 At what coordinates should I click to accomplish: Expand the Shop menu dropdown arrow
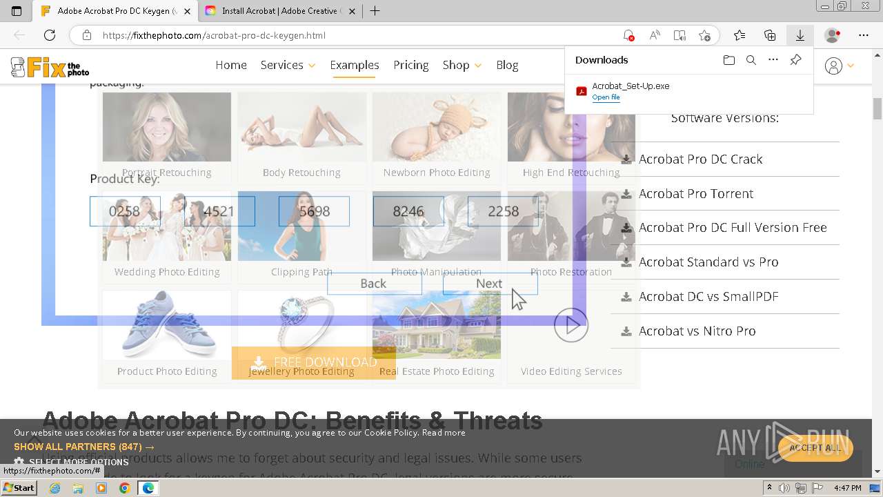coord(478,66)
